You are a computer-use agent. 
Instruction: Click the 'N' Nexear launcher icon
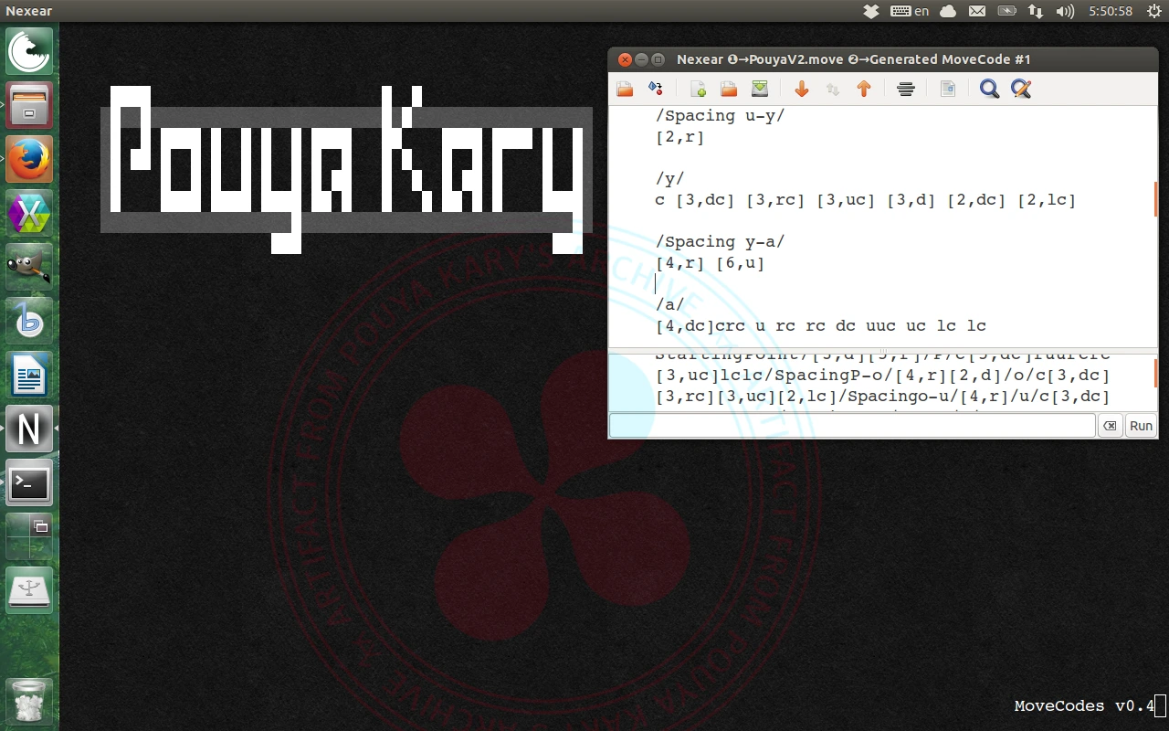click(29, 429)
